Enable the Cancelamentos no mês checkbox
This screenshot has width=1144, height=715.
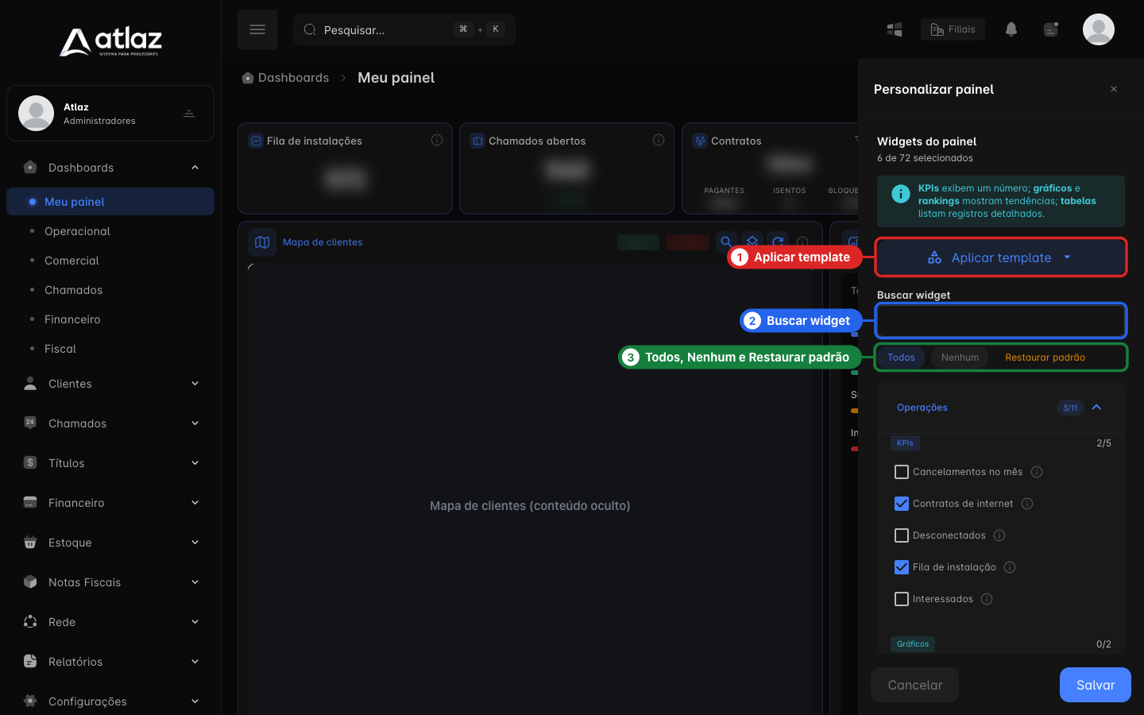(902, 472)
